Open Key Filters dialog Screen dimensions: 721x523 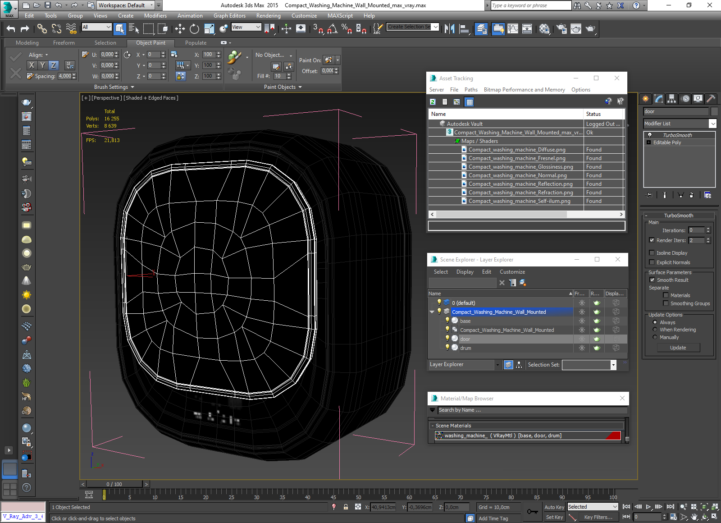[598, 517]
